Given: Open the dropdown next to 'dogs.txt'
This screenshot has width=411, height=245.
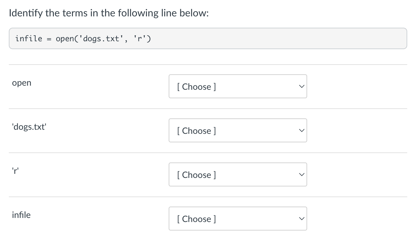Looking at the screenshot, I should (x=238, y=130).
